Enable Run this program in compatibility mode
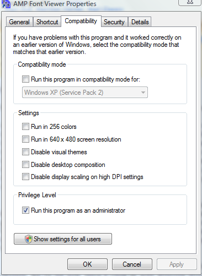The image size is (202, 276). click(x=25, y=79)
